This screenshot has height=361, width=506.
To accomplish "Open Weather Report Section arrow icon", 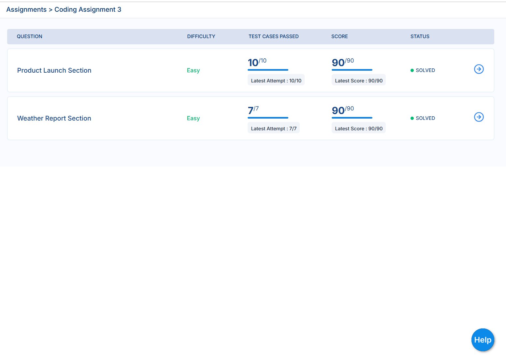I will (x=479, y=117).
